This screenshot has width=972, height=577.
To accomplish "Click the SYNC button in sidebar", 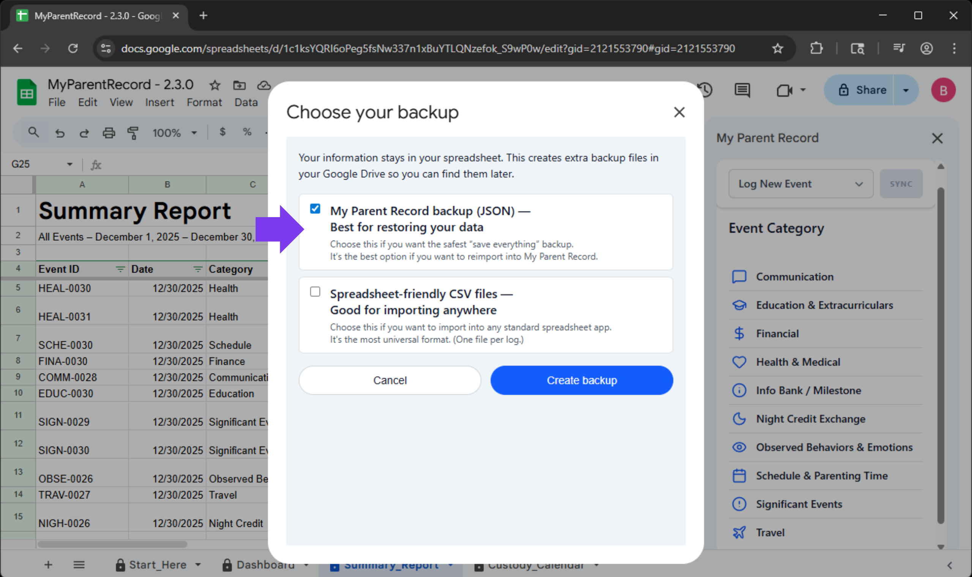I will coord(901,184).
